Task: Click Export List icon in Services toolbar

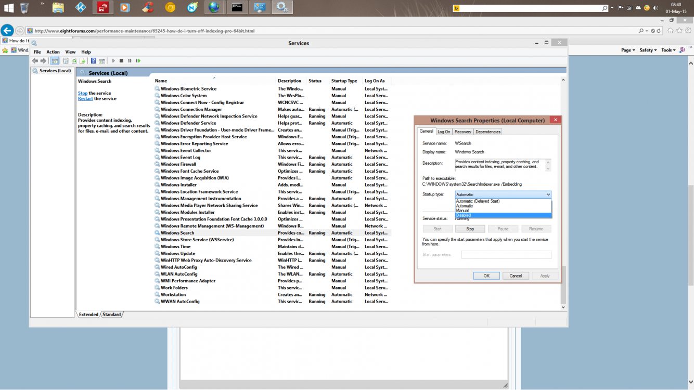Action: 82,61
